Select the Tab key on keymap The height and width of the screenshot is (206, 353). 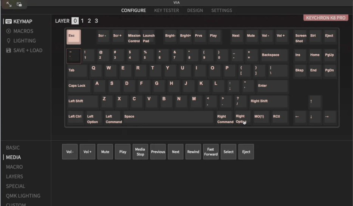tap(77, 71)
